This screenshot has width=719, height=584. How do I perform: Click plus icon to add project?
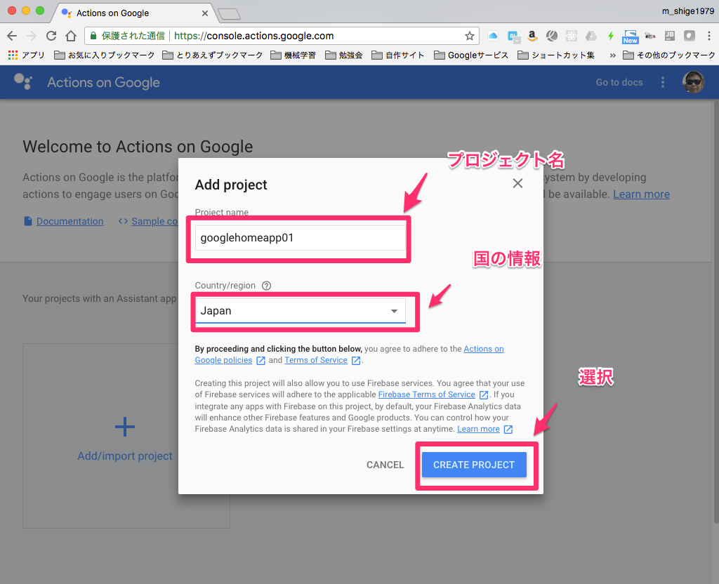(125, 427)
